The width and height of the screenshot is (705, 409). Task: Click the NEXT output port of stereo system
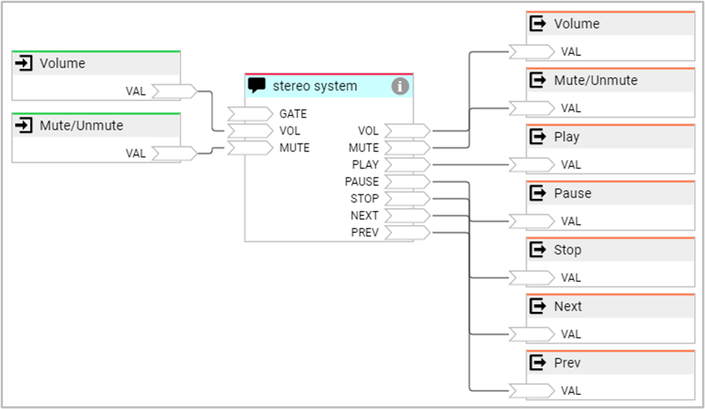pyautogui.click(x=408, y=216)
